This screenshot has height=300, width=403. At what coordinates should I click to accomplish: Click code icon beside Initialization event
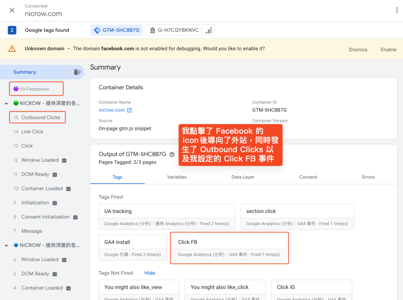coord(55,203)
